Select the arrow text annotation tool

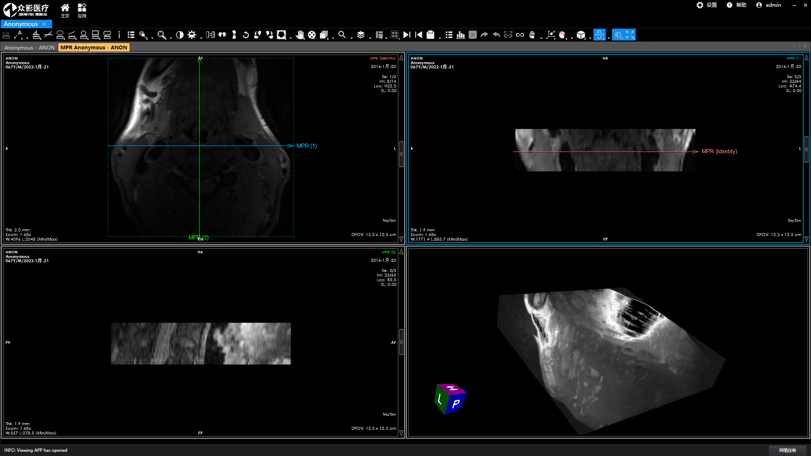19,35
